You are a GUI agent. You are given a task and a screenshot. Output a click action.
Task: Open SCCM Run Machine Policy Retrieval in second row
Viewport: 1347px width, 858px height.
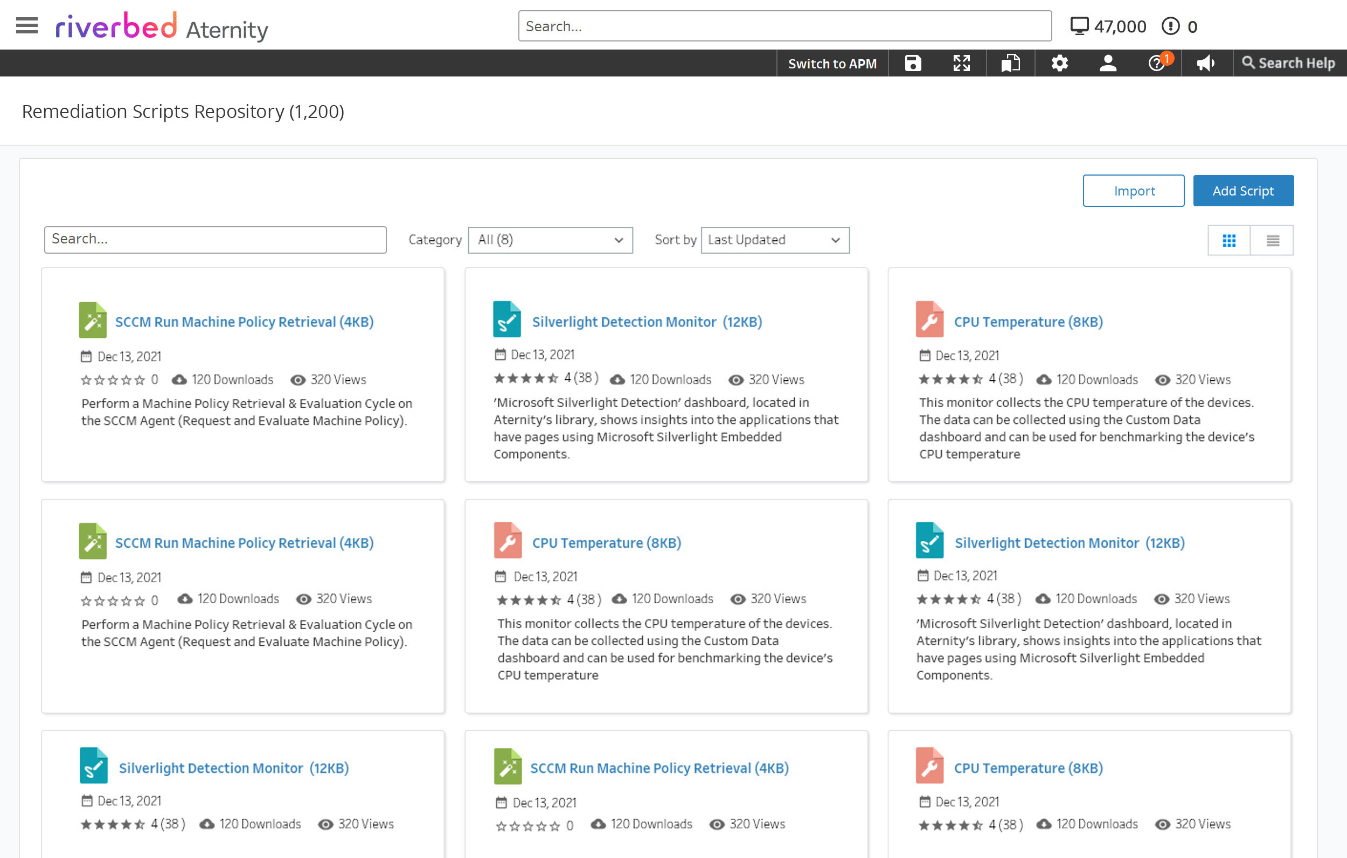point(245,543)
